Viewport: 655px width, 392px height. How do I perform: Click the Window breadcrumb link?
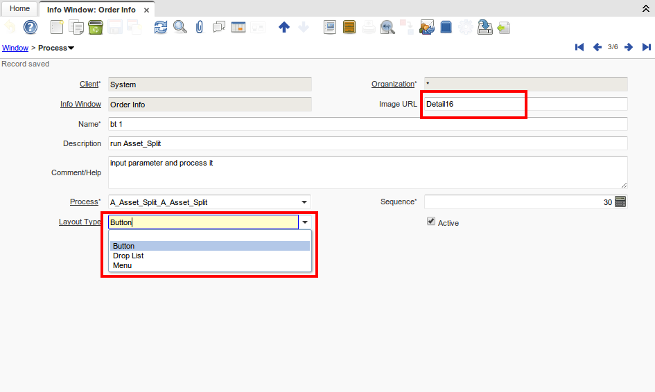pos(15,48)
